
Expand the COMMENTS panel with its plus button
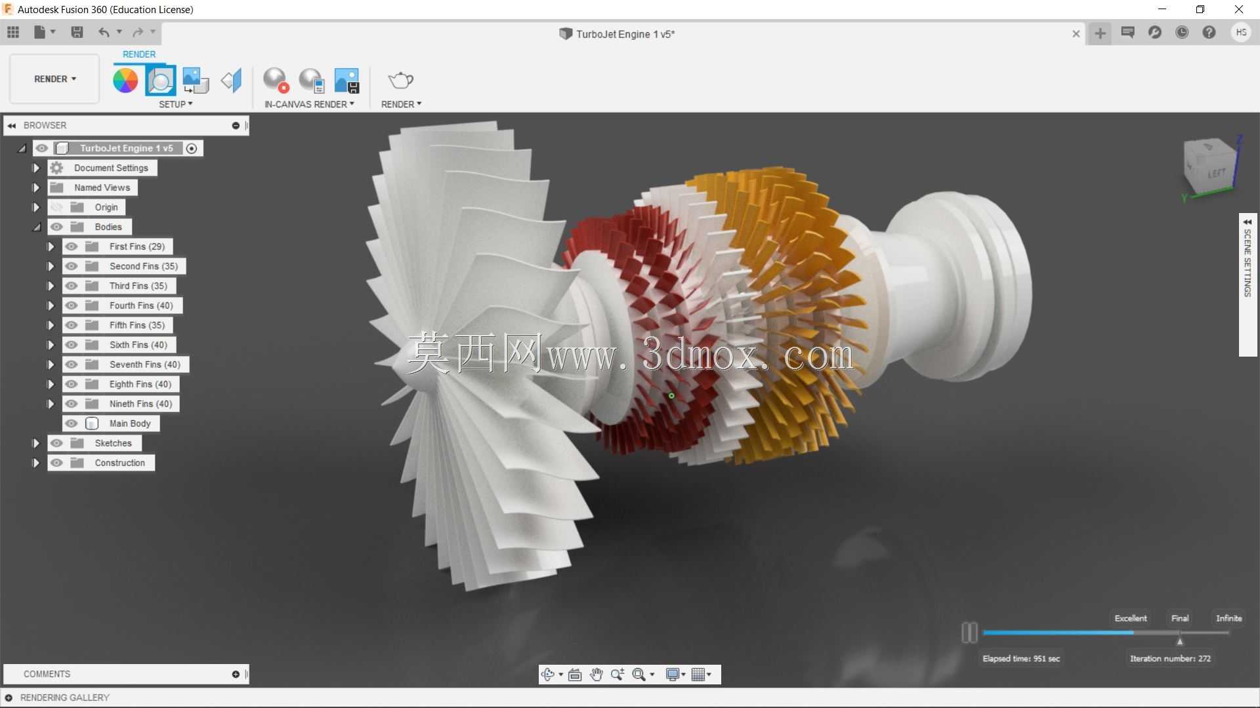pyautogui.click(x=236, y=674)
